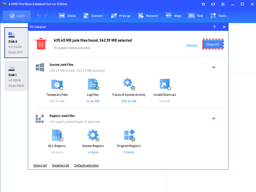Click the 3.60 KB size text
The image size is (256, 192).
[x=165, y=101]
